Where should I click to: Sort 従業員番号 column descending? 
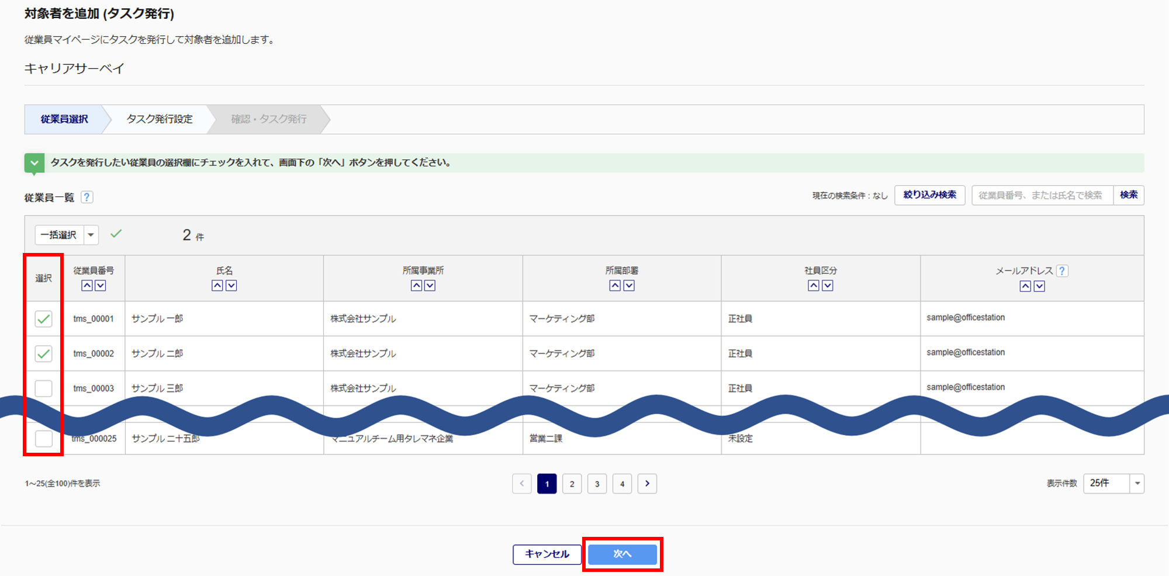tap(101, 286)
